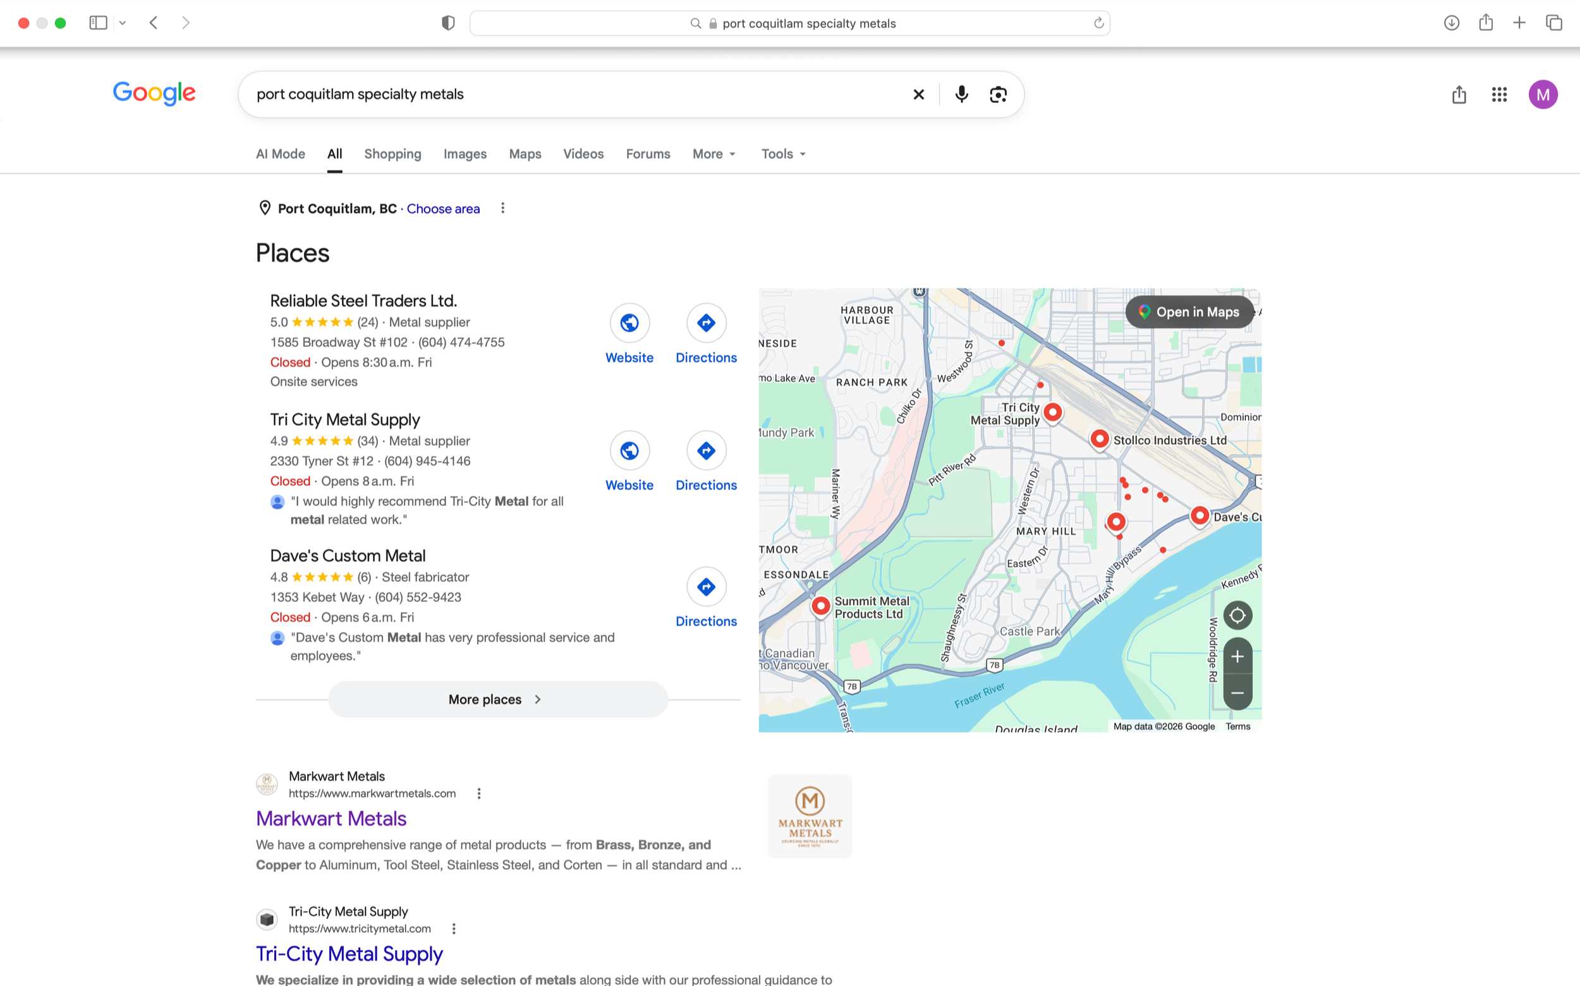Open Tri City Metal Supply place listing

(x=345, y=419)
